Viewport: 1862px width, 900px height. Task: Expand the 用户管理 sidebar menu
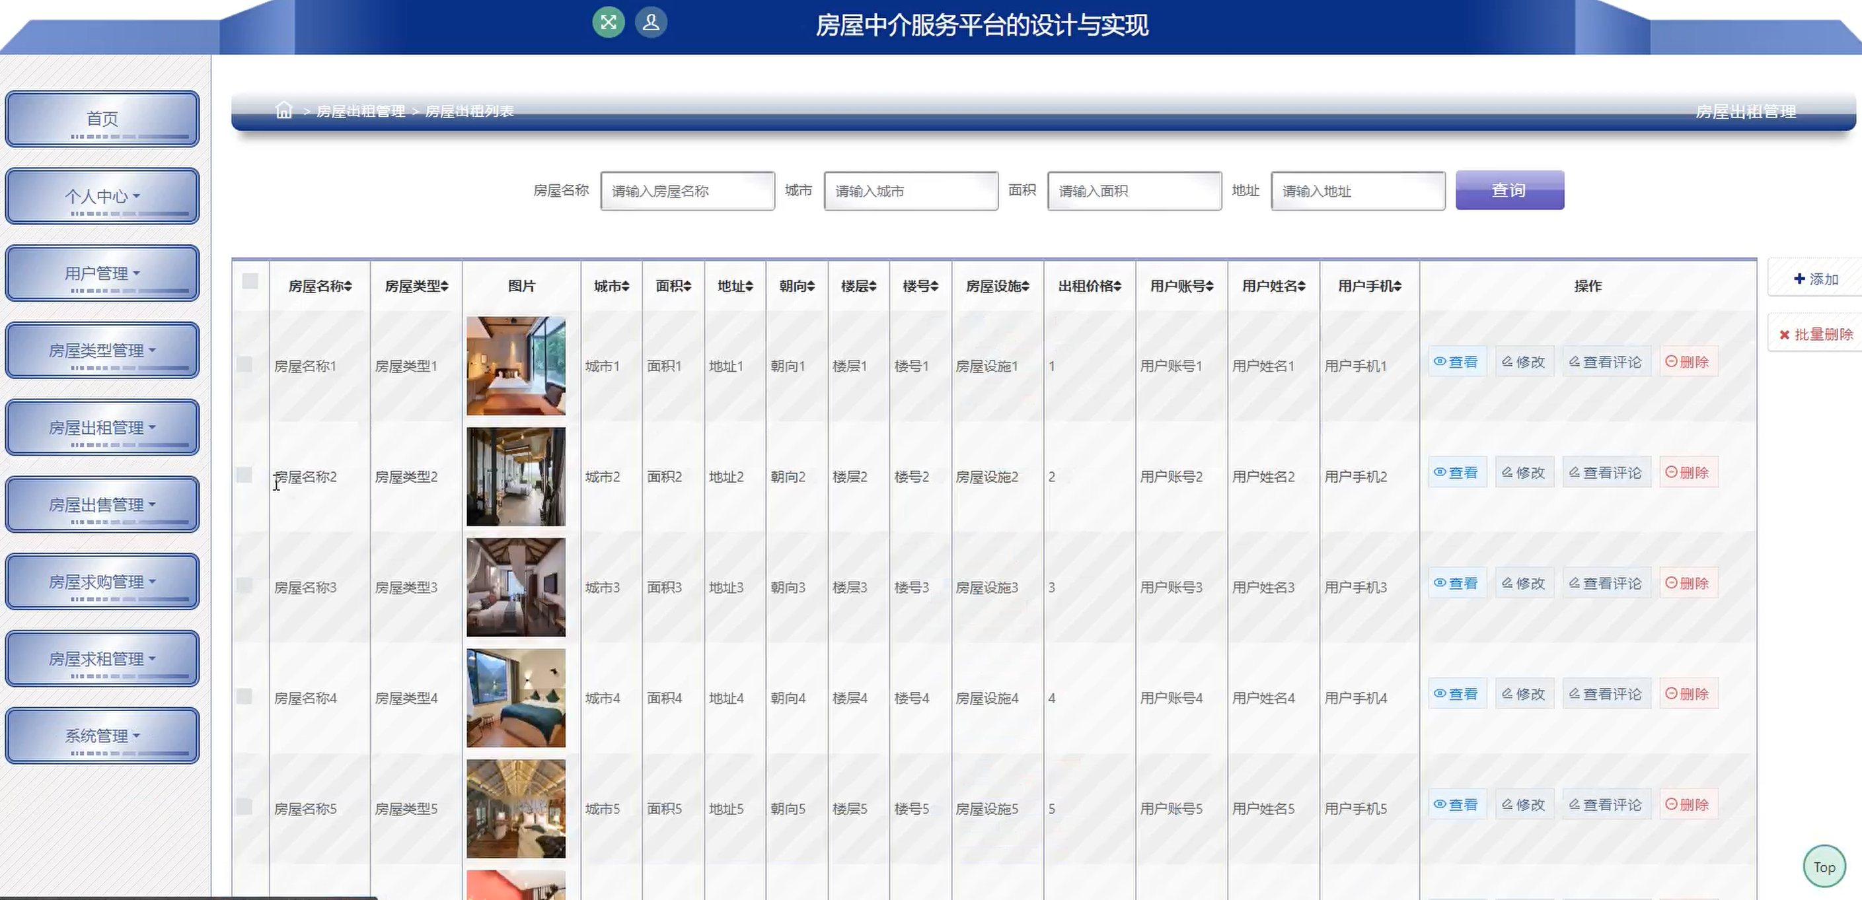[102, 273]
